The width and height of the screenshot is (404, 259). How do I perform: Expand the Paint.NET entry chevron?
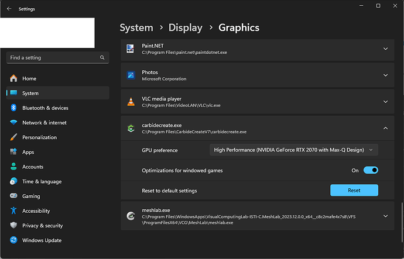click(385, 49)
